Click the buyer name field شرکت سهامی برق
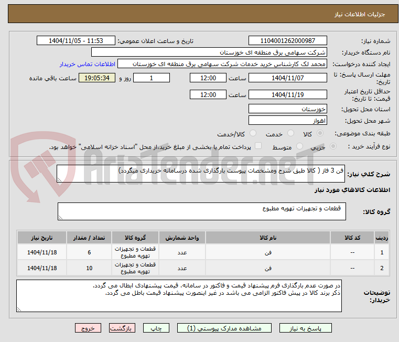The image size is (399, 342). [x=209, y=52]
